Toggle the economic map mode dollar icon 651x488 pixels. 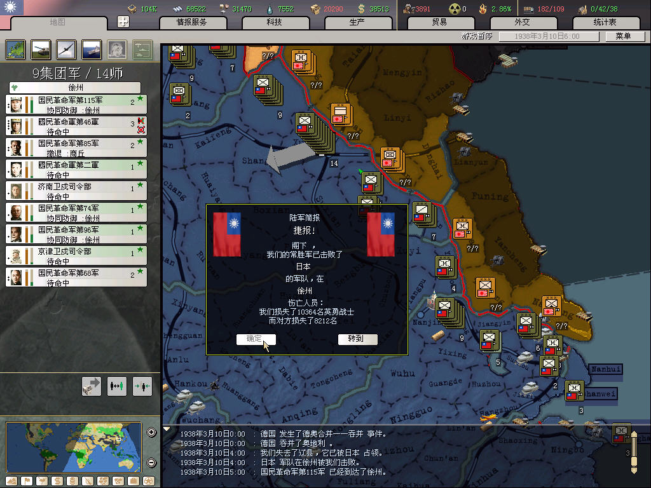click(x=57, y=481)
